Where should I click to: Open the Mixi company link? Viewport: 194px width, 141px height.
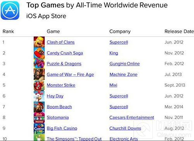113,85
